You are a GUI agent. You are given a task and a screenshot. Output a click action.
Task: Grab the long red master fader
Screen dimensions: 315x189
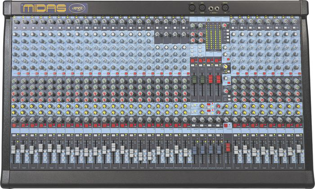point(228,148)
